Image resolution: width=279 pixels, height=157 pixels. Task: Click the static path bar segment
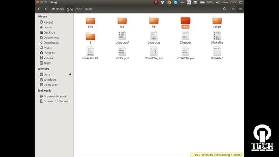click(88, 9)
